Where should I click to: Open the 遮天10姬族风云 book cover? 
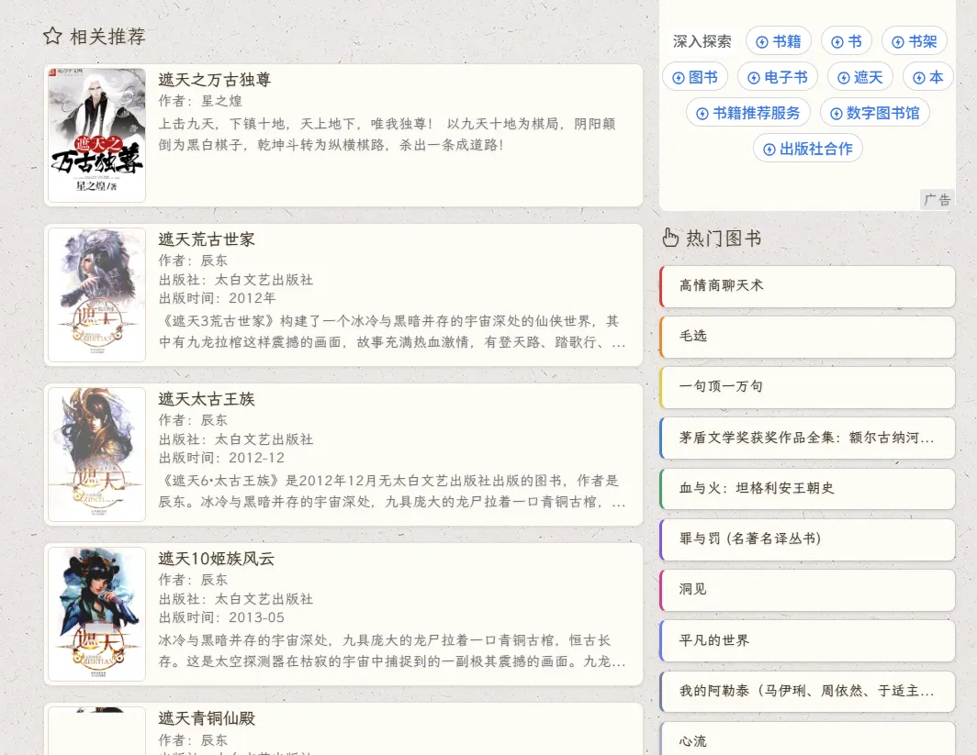coord(96,615)
